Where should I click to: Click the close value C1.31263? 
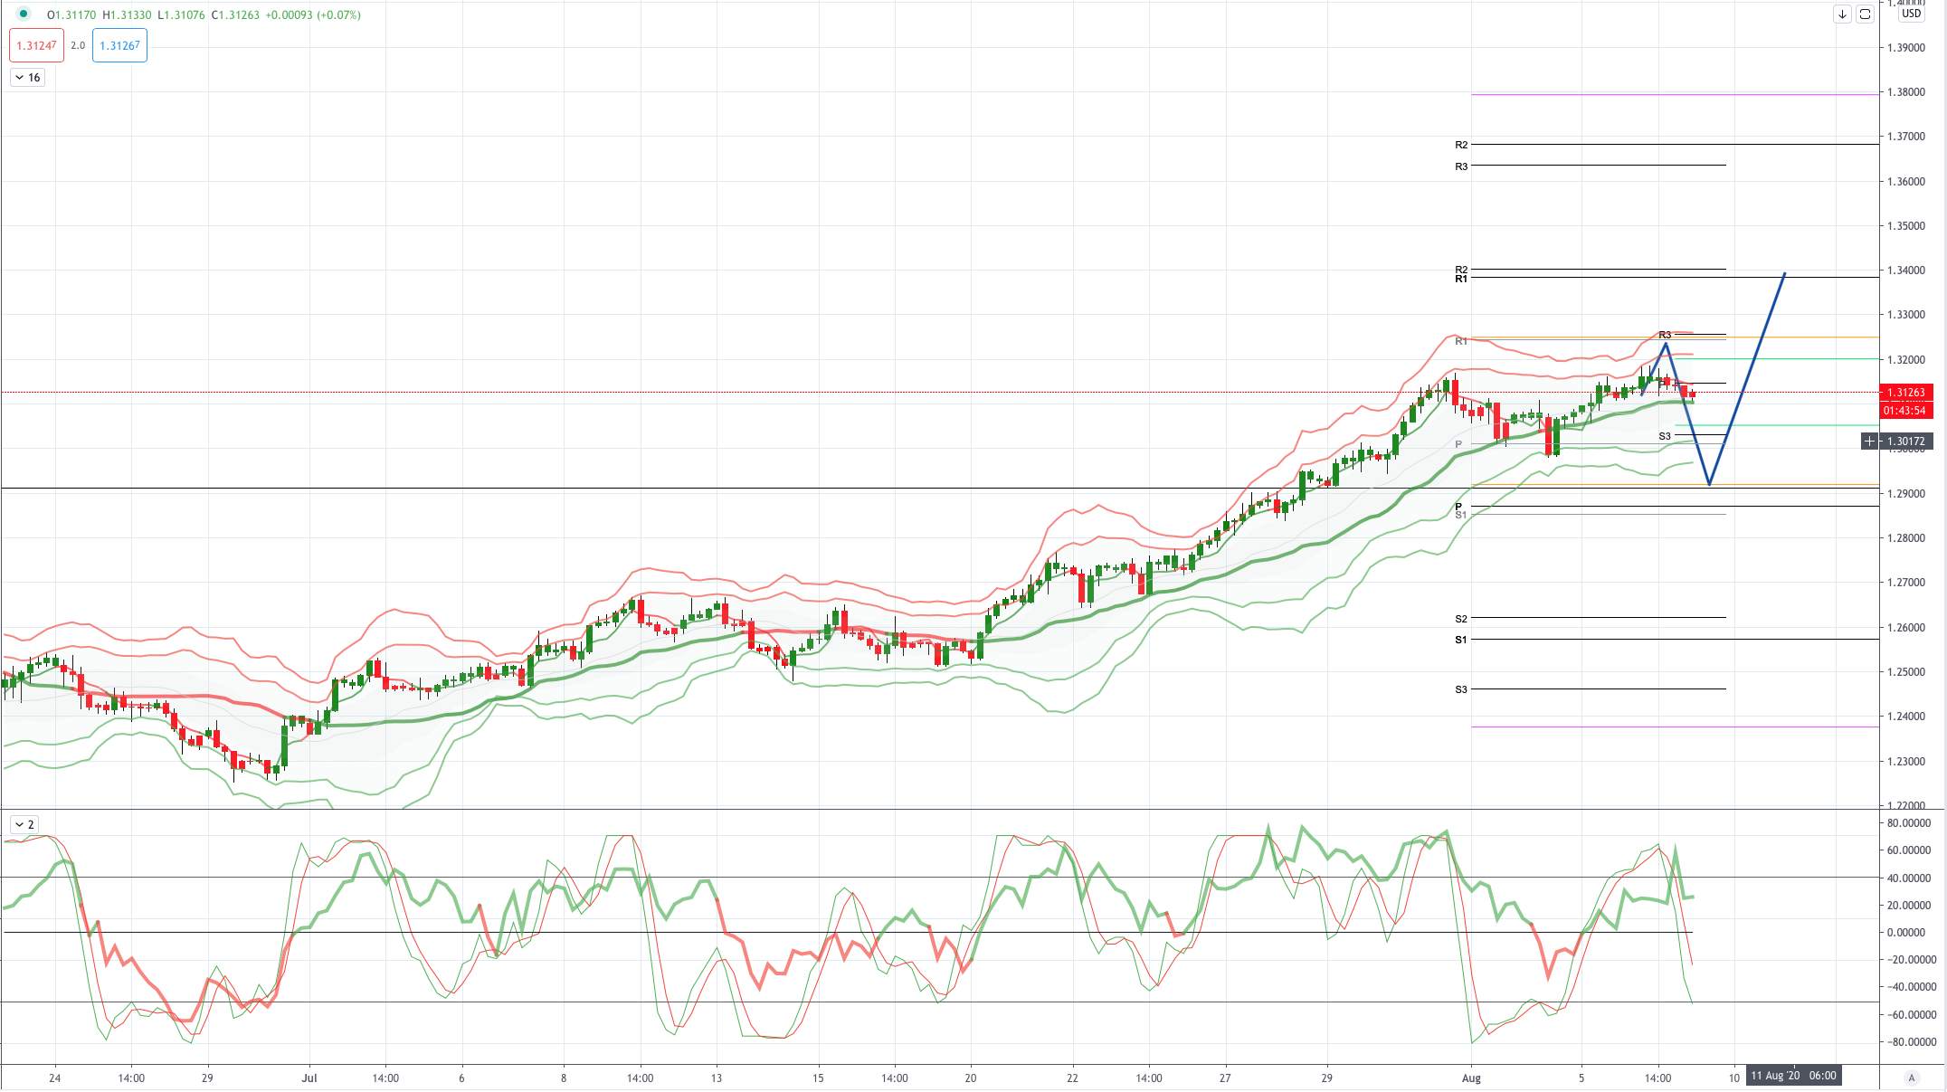[x=235, y=14]
